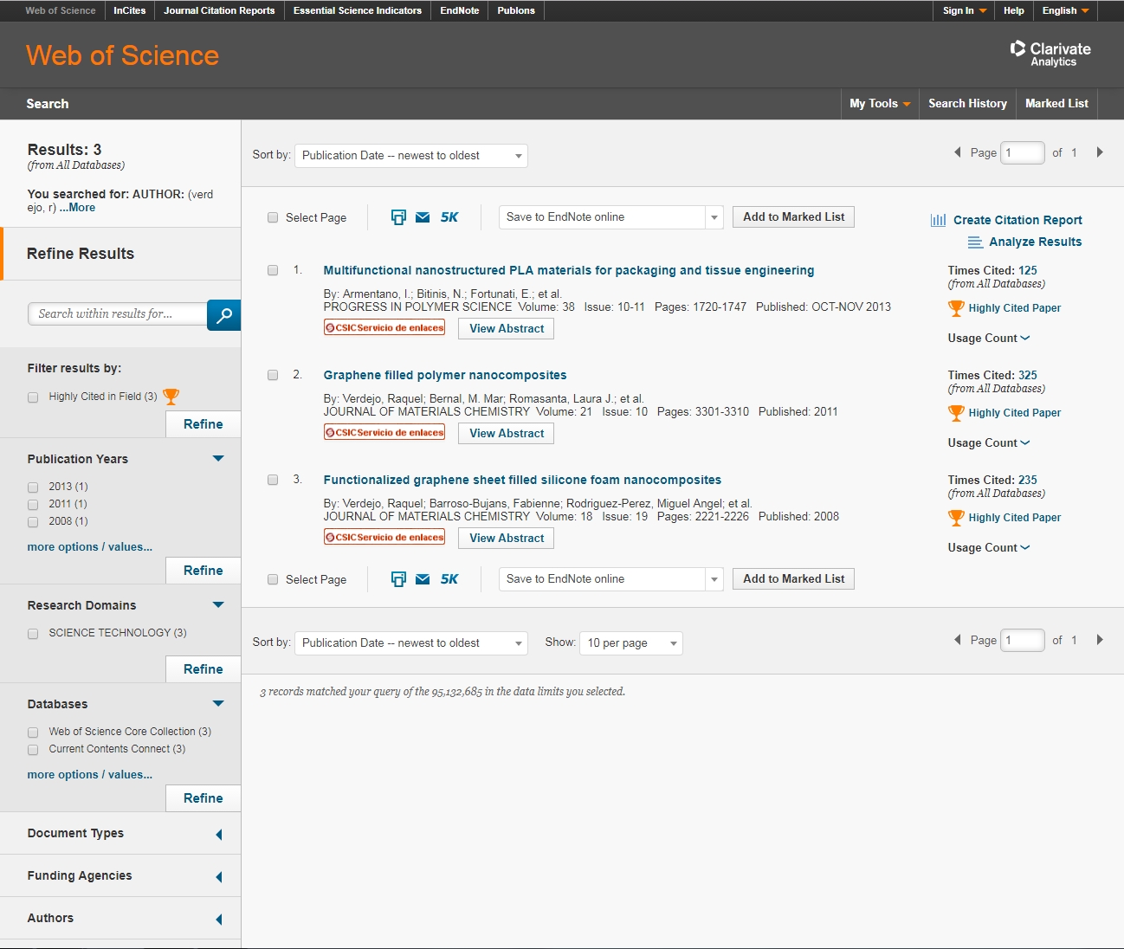Click the top 5K export icon
The image size is (1124, 949).
pos(449,217)
